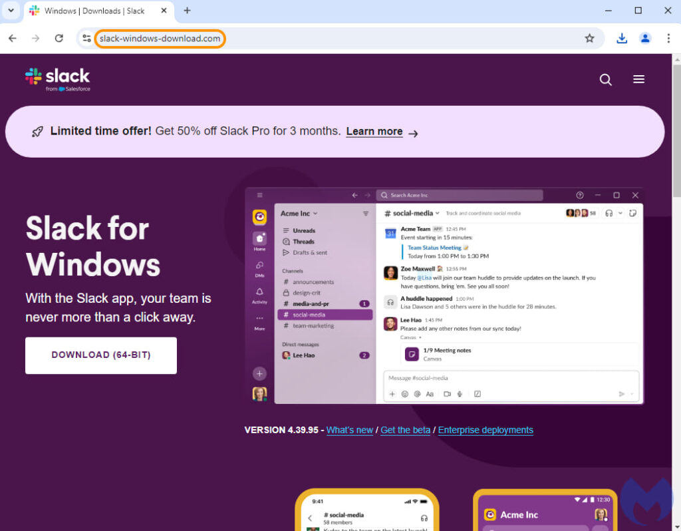Click the rocket icon in the offer banner
The width and height of the screenshot is (681, 531).
tap(38, 132)
